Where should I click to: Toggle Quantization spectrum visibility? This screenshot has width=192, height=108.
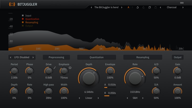[x=30, y=19]
